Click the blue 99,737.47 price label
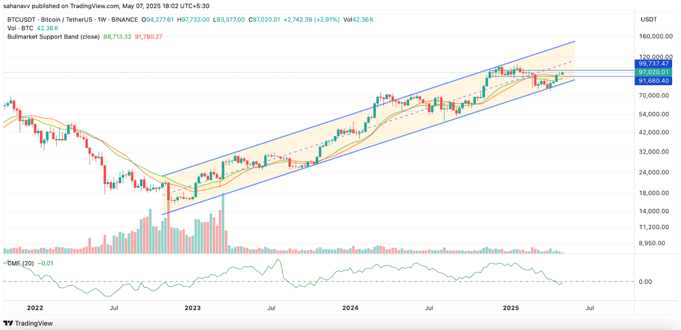681x330 pixels. click(653, 64)
